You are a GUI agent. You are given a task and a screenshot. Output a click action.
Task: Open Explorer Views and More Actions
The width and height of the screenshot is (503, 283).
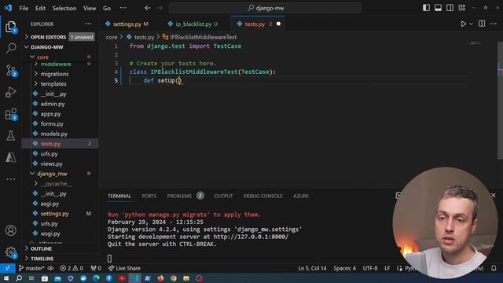[x=88, y=24]
